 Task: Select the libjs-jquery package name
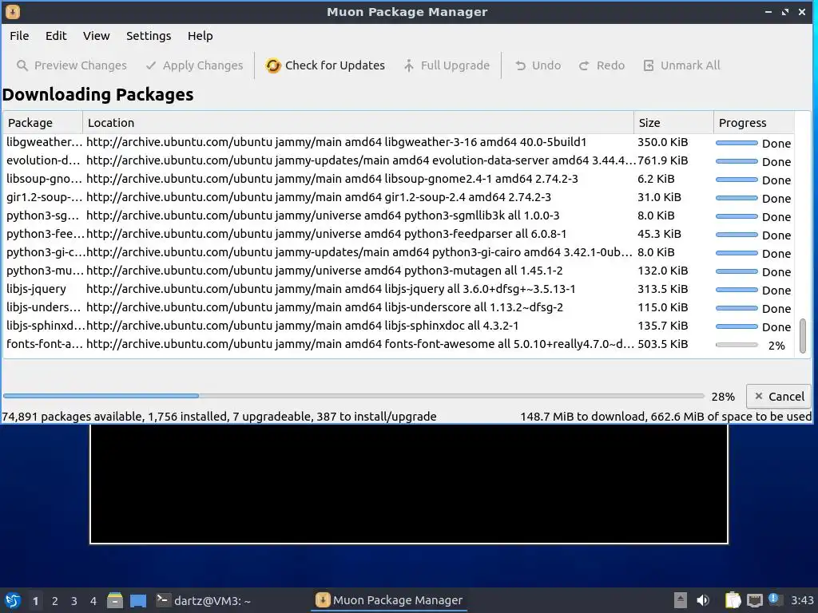tap(37, 289)
